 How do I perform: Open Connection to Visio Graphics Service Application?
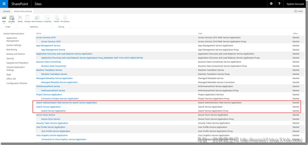pyautogui.click(x=64, y=139)
